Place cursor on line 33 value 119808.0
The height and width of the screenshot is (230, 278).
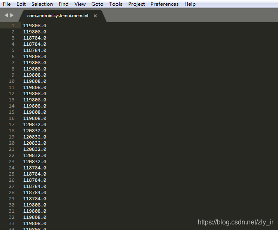[35, 223]
